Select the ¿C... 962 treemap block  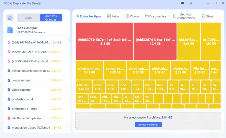tap(184, 87)
